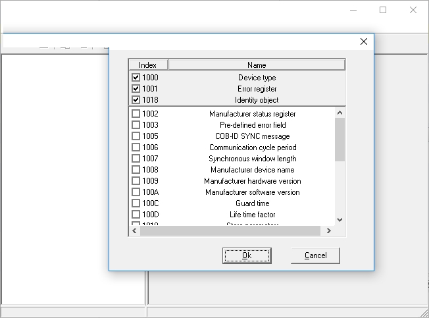Click the Ok button
The height and width of the screenshot is (318, 429).
point(247,255)
